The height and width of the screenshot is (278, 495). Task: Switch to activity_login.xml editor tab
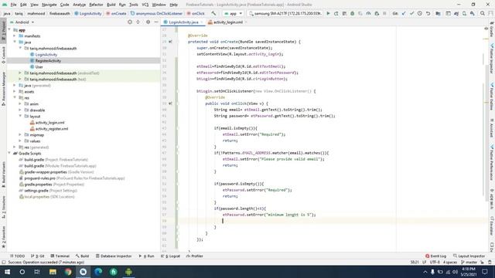tap(228, 22)
